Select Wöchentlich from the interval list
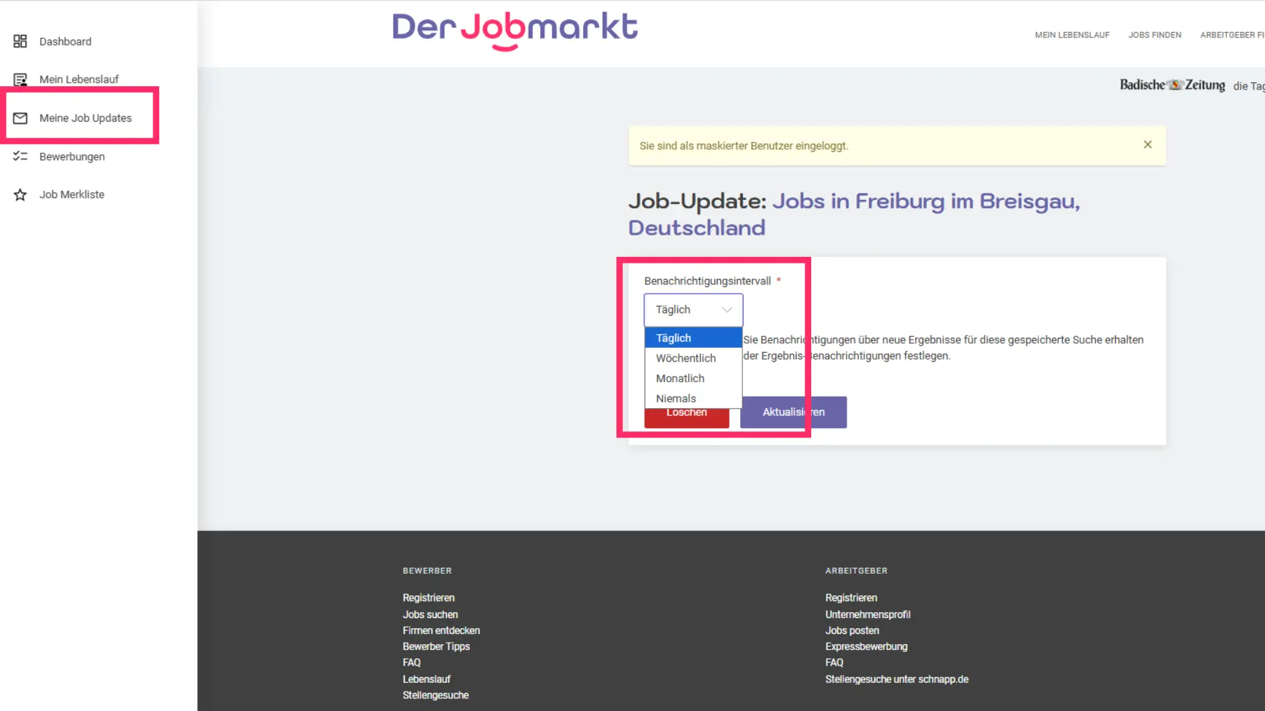The image size is (1265, 711). [x=693, y=358]
